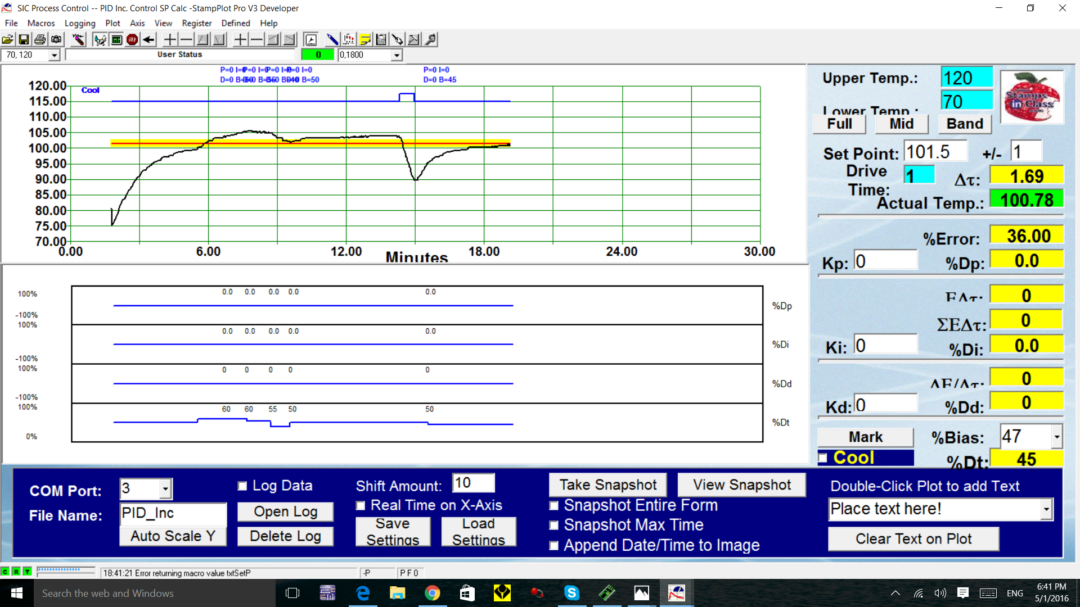Image resolution: width=1080 pixels, height=607 pixels.
Task: Check Snapshot Entire Form option
Action: 554,506
